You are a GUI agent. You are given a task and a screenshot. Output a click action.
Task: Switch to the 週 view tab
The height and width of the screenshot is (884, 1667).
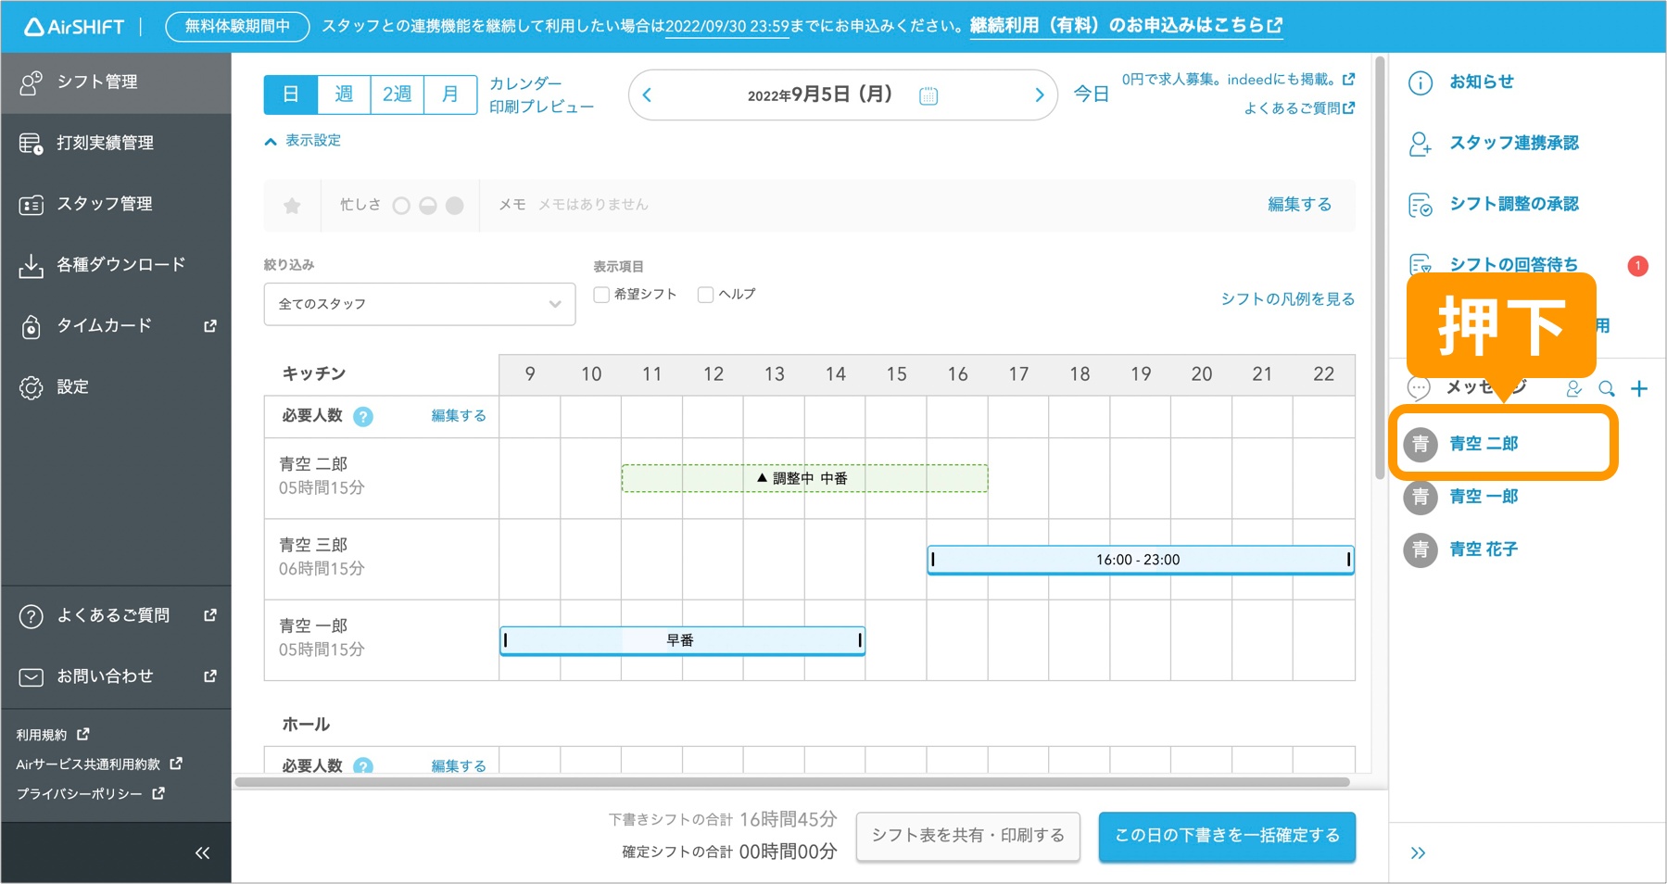pos(344,95)
